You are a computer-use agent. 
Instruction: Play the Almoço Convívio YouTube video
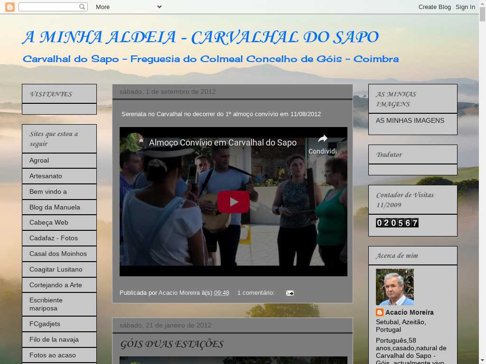(x=234, y=202)
